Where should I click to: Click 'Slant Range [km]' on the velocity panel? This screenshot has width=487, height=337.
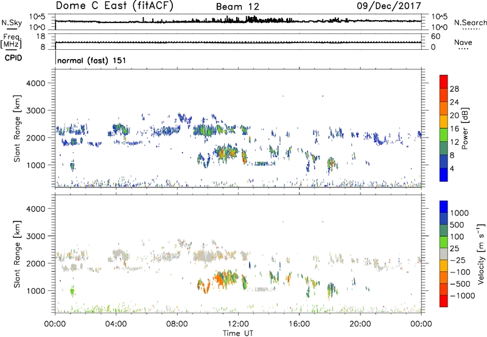17,254
